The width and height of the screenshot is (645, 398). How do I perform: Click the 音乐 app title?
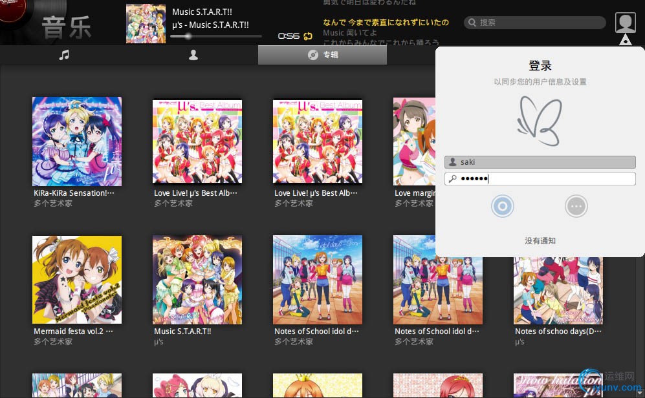tap(66, 28)
